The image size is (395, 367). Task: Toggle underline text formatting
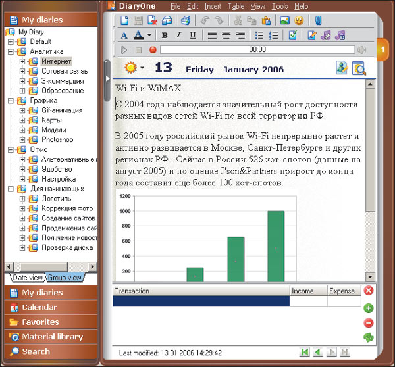pos(192,36)
